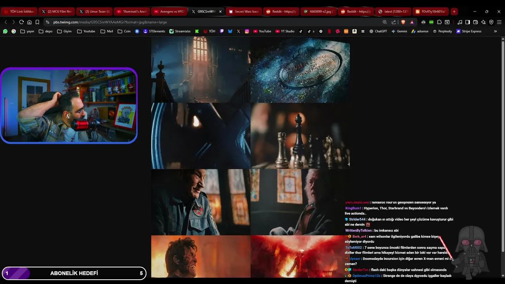Open site settings icon left of the URL

[48, 22]
